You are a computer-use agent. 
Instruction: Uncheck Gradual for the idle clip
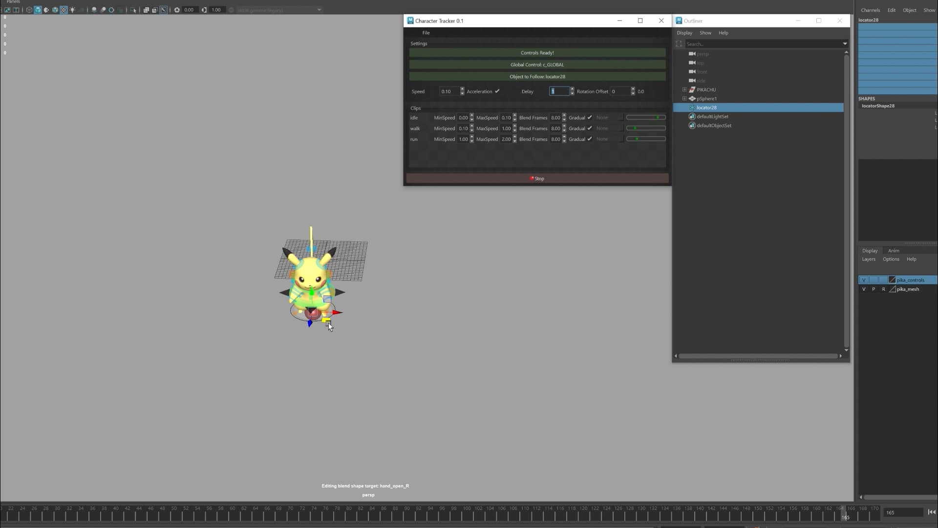click(x=590, y=117)
